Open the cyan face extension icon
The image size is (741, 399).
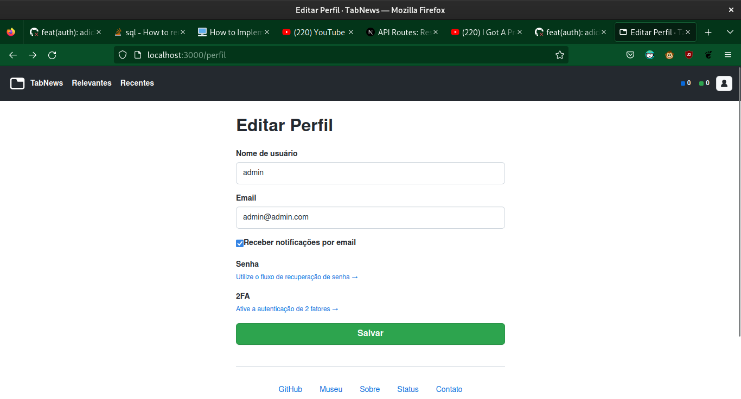pos(650,55)
